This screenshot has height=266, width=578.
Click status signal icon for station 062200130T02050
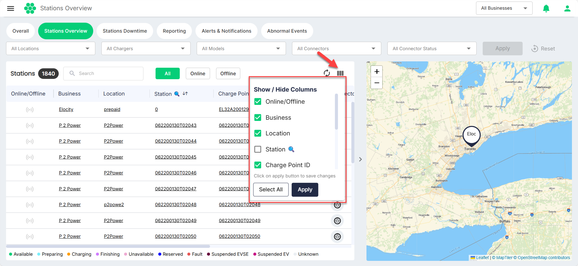click(x=30, y=236)
